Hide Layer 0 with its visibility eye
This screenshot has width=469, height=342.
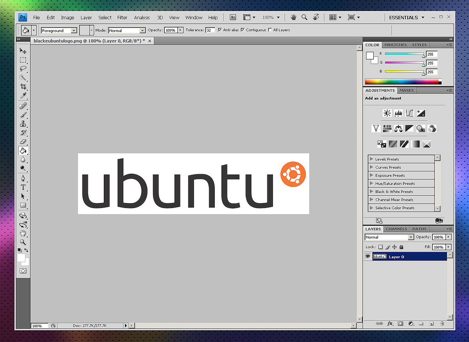coord(367,256)
